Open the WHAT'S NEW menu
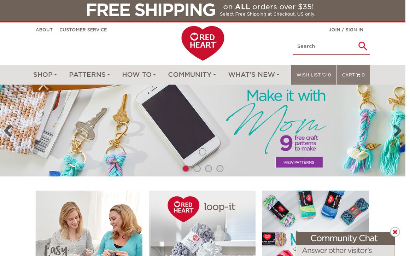The width and height of the screenshot is (410, 256). pos(254,75)
